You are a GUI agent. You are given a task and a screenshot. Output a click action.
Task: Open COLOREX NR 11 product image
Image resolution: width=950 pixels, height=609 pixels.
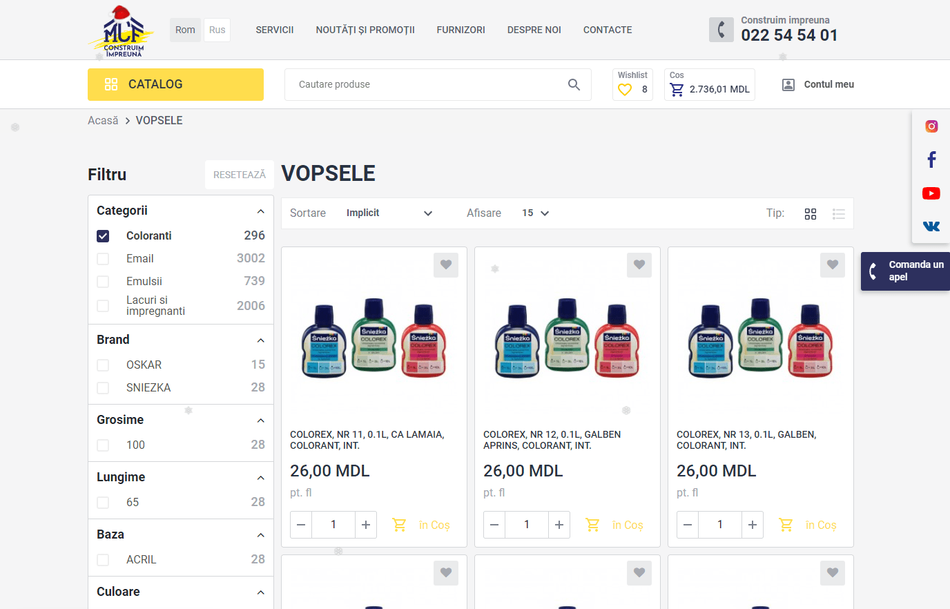(374, 338)
